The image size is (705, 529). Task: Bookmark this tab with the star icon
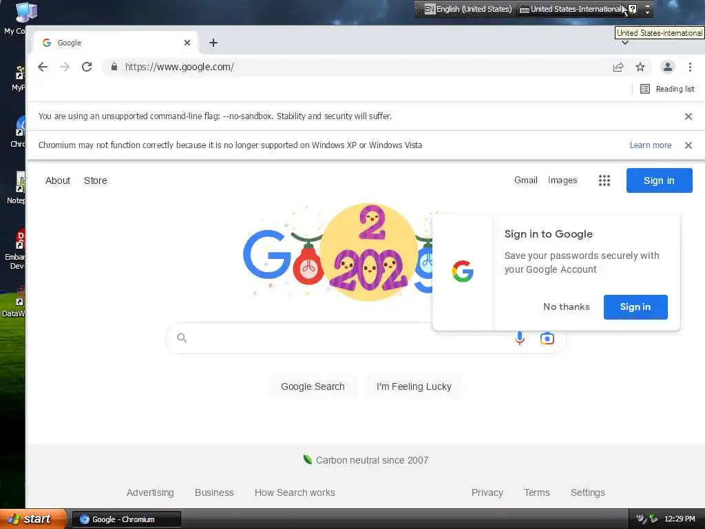tap(640, 67)
